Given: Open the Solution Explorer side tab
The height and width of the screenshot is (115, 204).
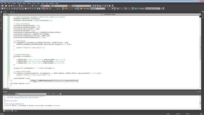Looking at the screenshot, I should click(1, 17).
